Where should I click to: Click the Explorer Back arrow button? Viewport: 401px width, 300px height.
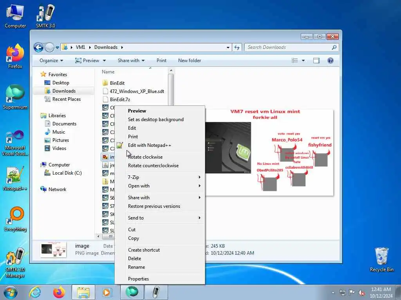[39, 47]
